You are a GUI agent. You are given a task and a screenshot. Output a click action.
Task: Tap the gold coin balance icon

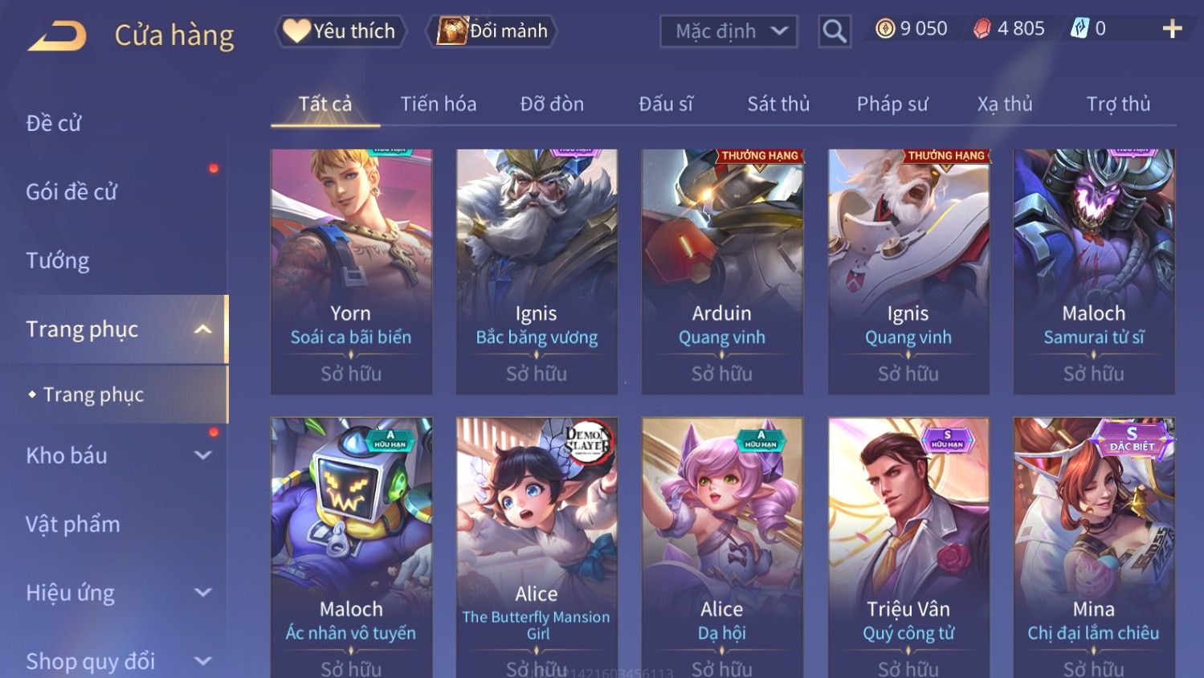[885, 29]
